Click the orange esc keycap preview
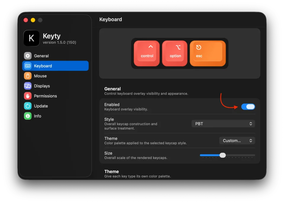284x203 pixels. pyautogui.click(x=208, y=53)
